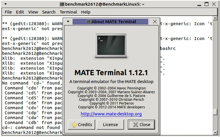Open the About dialog window menu arrow
Viewport: 220px width, 137px height.
(x=68, y=22)
